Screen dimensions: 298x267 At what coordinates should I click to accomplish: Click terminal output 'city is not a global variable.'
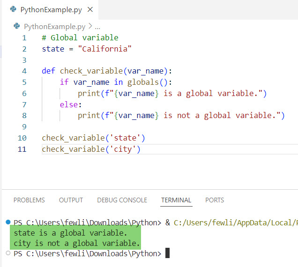tap(77, 243)
